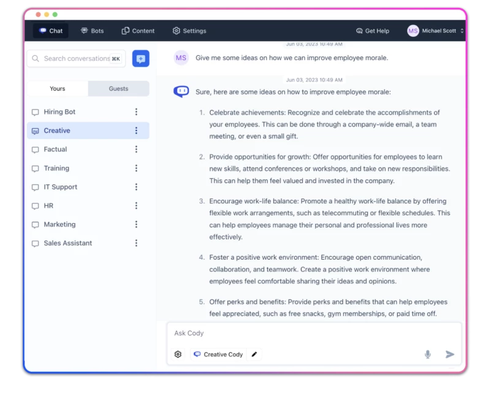
Task: Send the message with the send arrow icon
Action: (x=448, y=354)
